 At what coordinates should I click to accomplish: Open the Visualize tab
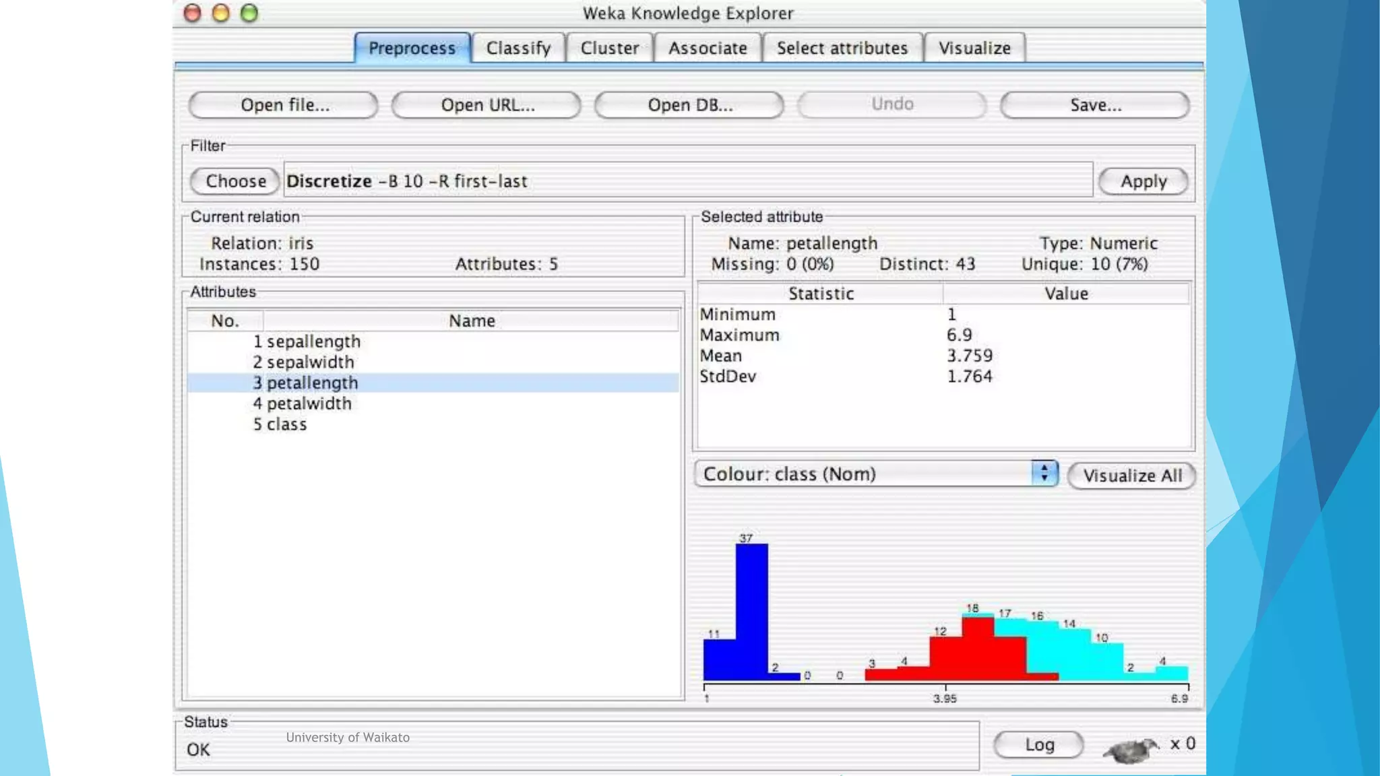click(x=974, y=48)
